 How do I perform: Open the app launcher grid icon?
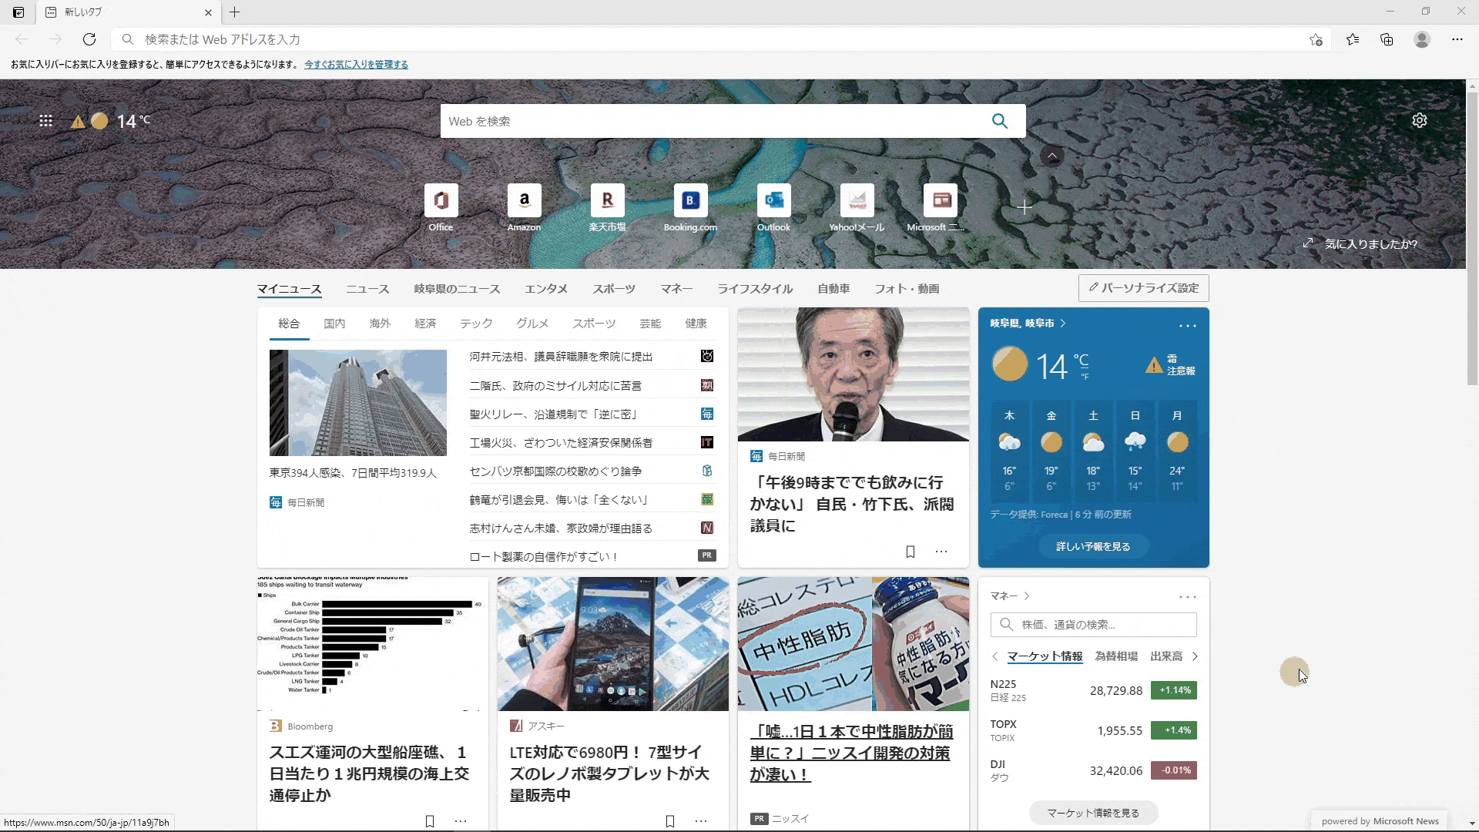pos(45,120)
